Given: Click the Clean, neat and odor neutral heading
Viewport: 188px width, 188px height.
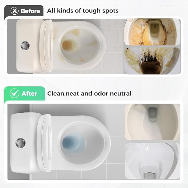Looking at the screenshot, I should 89,94.
